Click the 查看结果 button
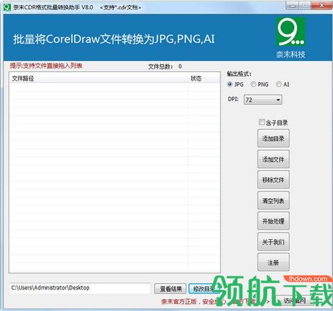Screen dimensions: 333x311 (x=170, y=289)
